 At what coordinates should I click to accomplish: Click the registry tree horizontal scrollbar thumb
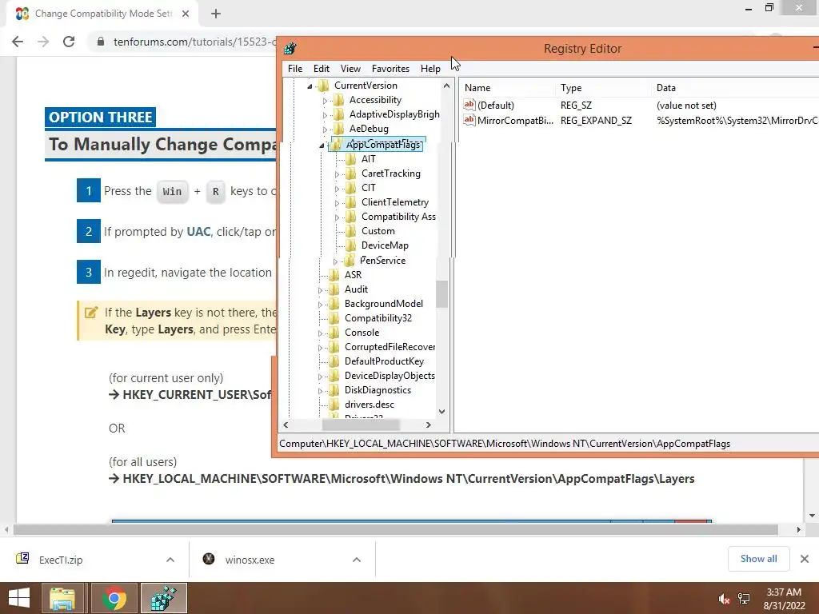click(361, 425)
